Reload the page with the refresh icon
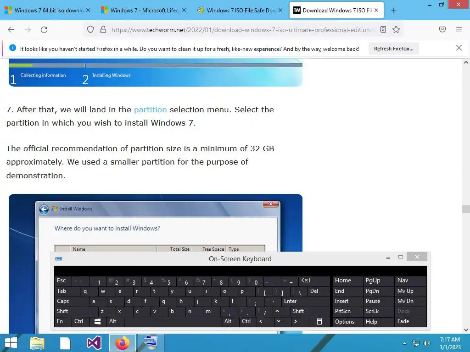Image resolution: width=470 pixels, height=352 pixels. (x=44, y=30)
